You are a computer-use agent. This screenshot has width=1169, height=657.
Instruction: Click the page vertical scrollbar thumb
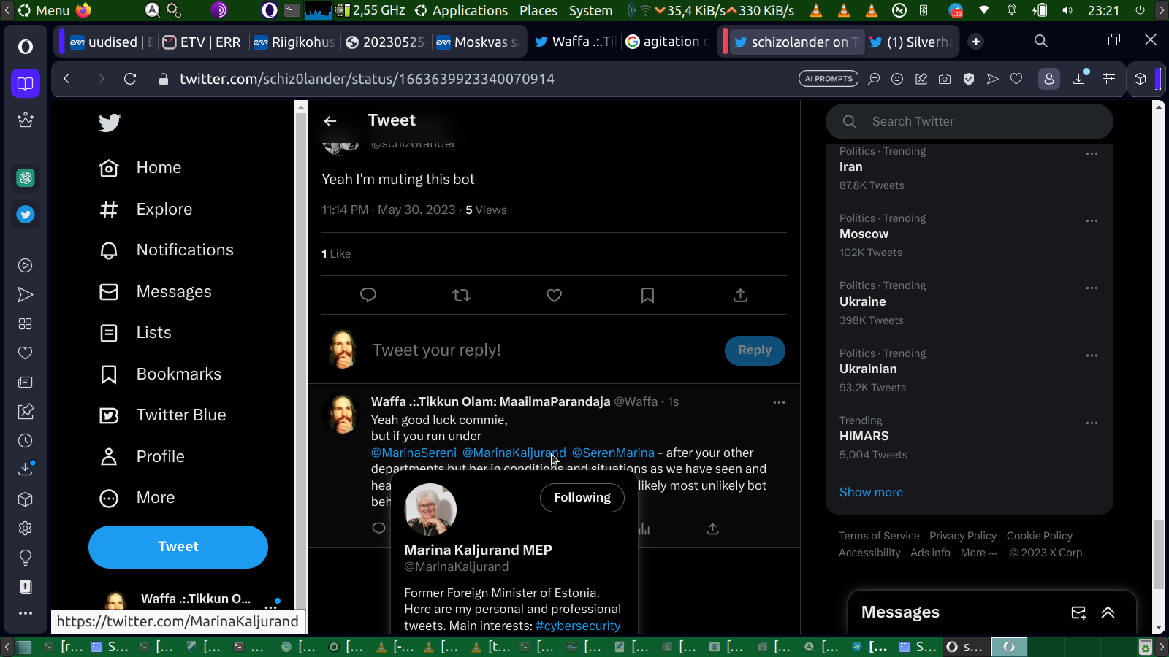coord(1158,555)
